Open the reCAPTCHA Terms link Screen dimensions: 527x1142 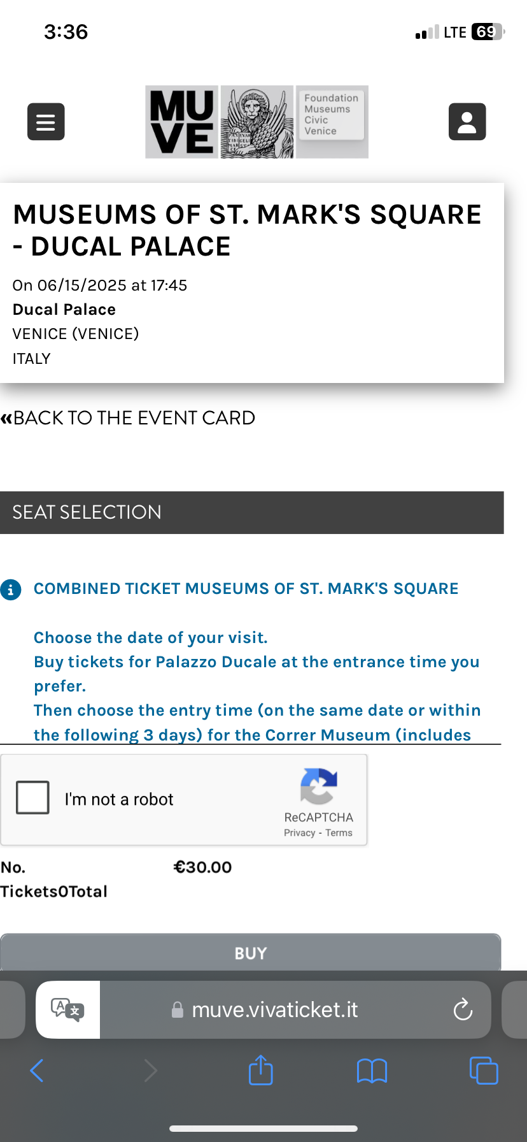(339, 833)
